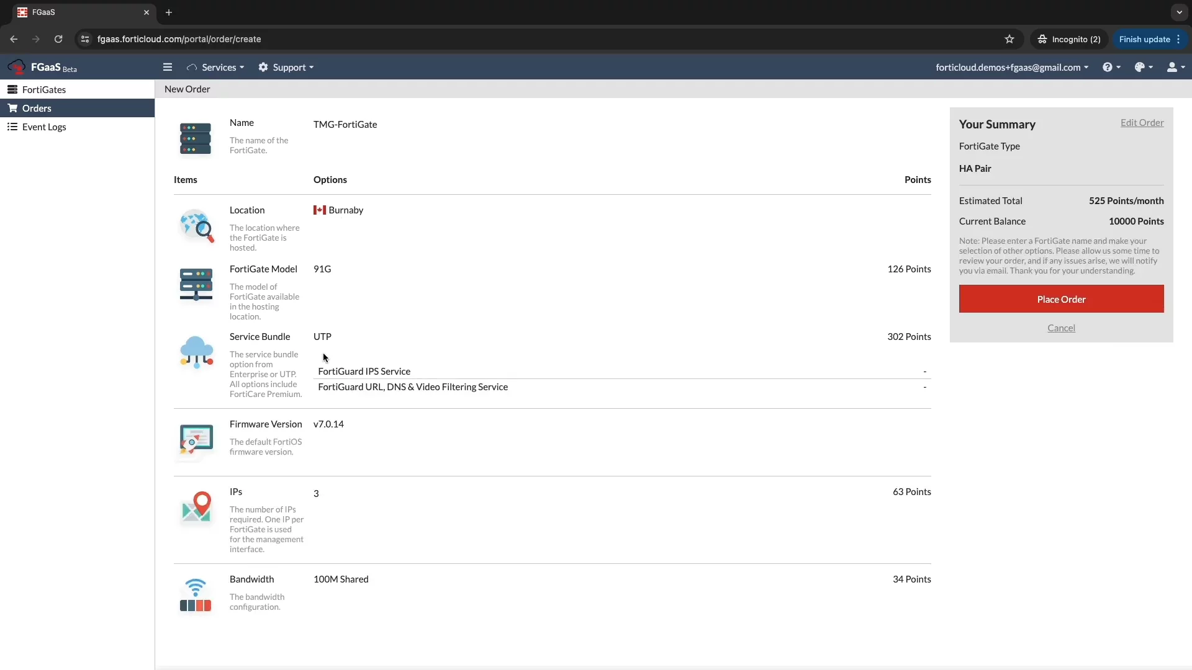The height and width of the screenshot is (670, 1192).
Task: Click the IPs map pin icon
Action: [x=196, y=507]
